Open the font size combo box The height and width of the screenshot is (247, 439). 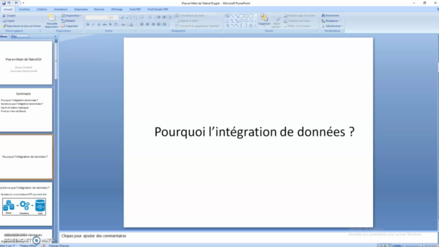[115, 17]
